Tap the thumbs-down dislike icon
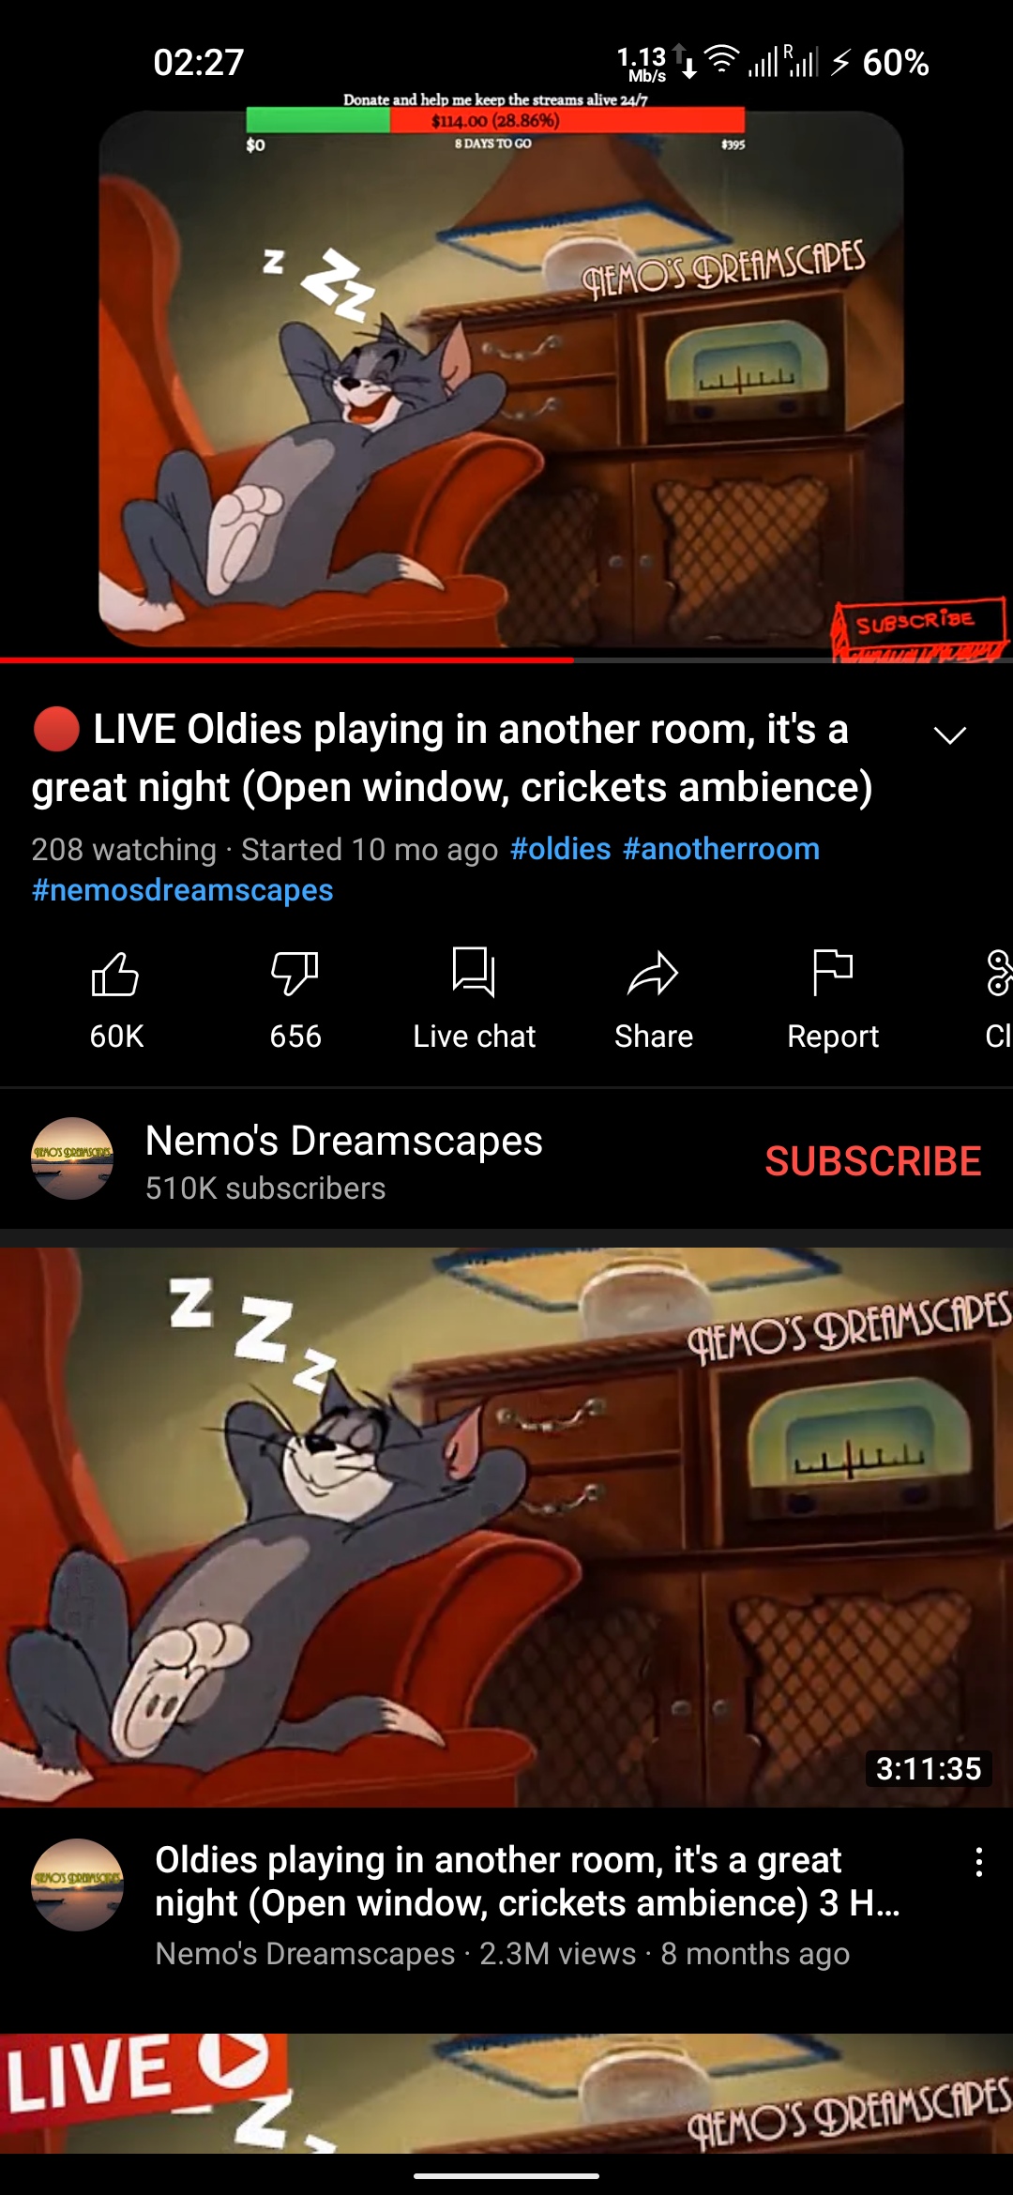 (295, 974)
